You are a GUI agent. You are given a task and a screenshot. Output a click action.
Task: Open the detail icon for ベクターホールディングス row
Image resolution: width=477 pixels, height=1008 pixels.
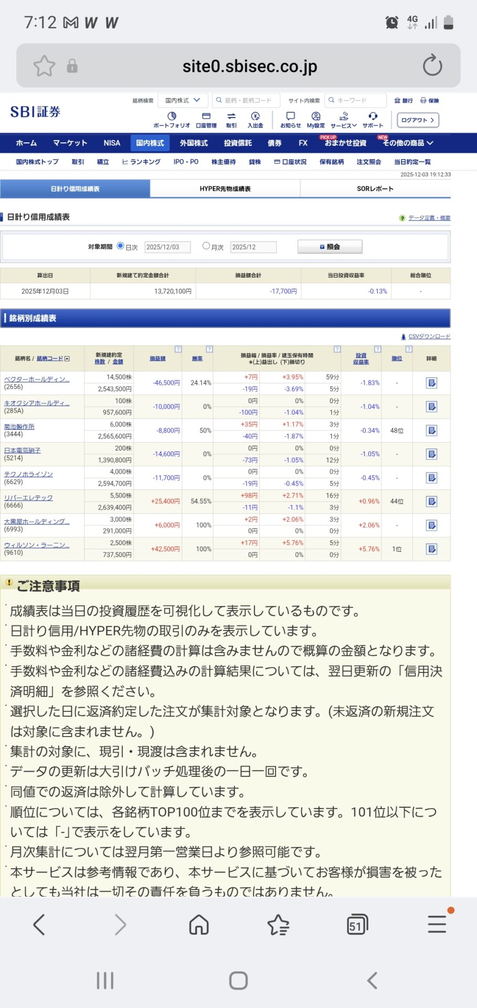click(x=431, y=383)
